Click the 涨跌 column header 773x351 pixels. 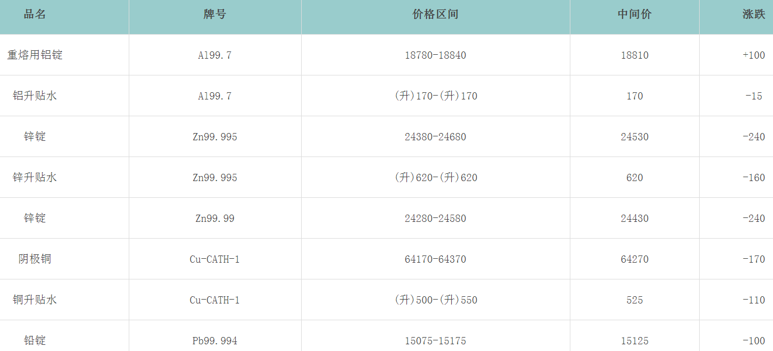coord(753,15)
